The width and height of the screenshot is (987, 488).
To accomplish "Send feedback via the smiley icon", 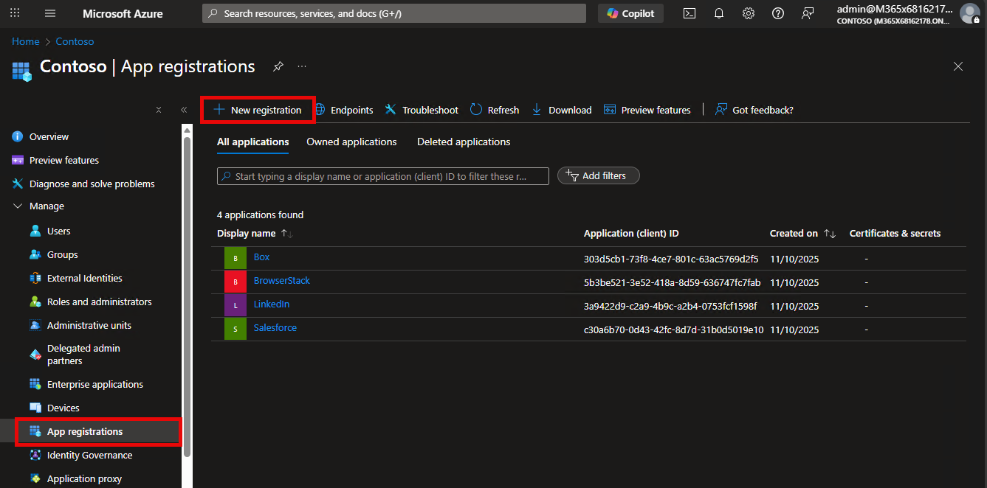I will pos(808,13).
